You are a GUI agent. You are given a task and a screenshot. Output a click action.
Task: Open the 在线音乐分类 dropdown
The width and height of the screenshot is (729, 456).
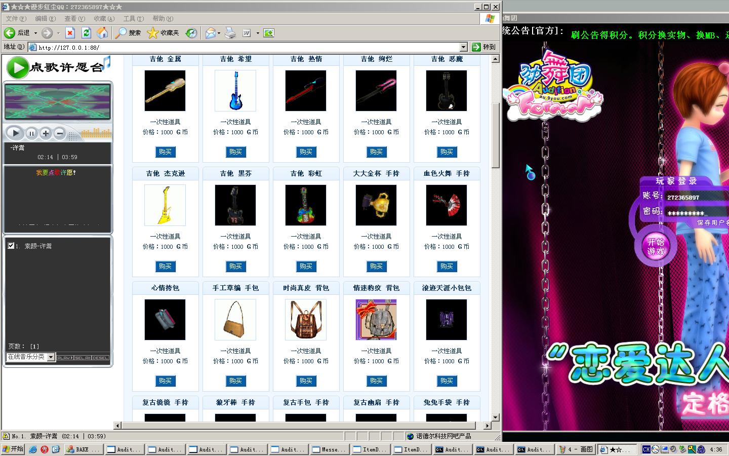pyautogui.click(x=51, y=357)
